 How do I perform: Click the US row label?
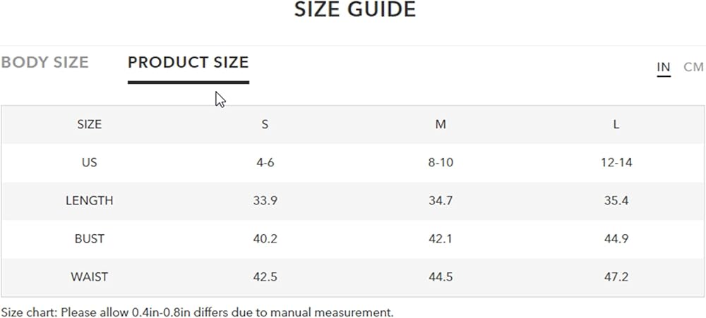point(89,162)
